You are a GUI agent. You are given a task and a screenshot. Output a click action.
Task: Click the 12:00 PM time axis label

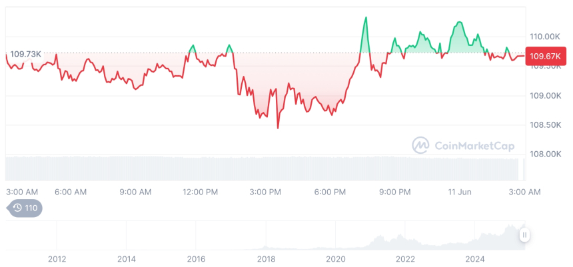(x=200, y=192)
